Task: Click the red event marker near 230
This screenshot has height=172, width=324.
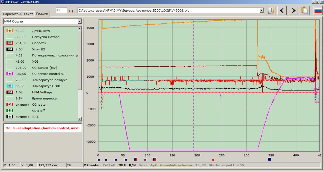Action: 213,160
